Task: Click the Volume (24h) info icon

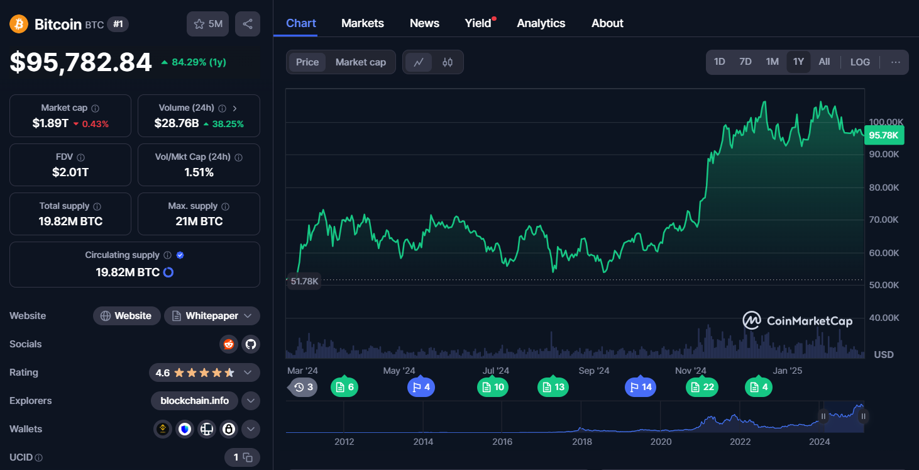Action: click(222, 108)
